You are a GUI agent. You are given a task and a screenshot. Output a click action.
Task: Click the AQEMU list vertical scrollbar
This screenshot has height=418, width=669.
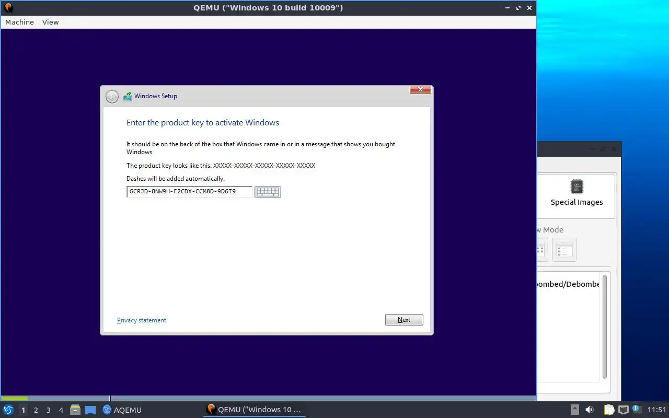(605, 327)
